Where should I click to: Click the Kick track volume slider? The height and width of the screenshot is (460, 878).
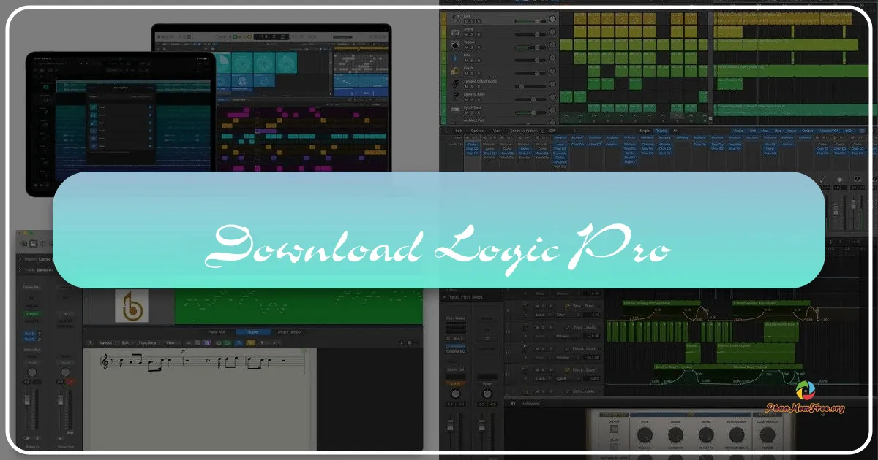(x=536, y=21)
